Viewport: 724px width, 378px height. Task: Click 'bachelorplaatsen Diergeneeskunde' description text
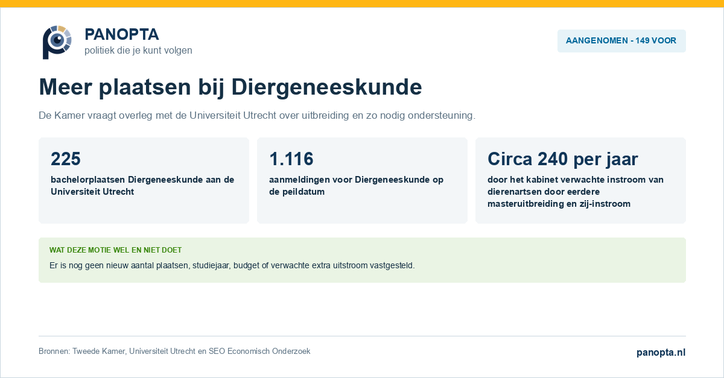142,186
